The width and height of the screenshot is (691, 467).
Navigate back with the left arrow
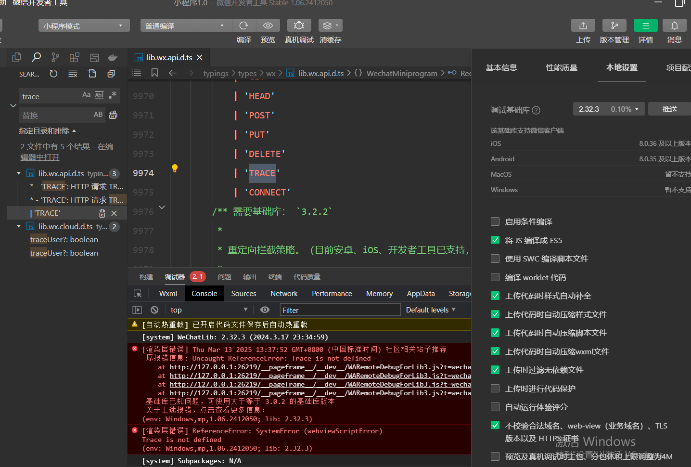[x=172, y=73]
